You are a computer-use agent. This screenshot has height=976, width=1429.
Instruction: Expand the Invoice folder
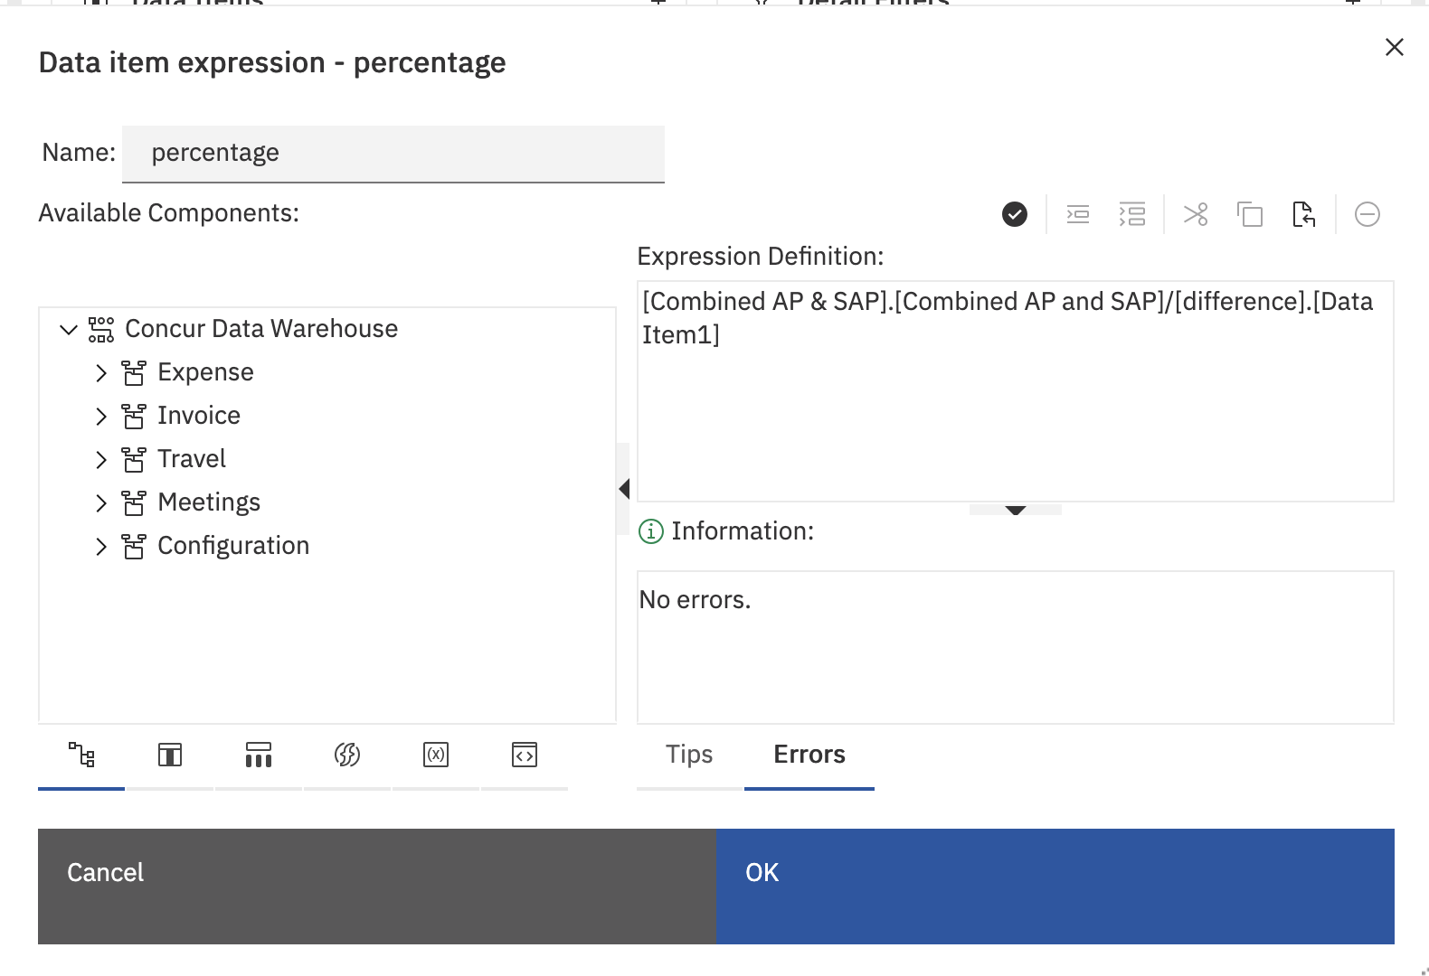(x=101, y=417)
